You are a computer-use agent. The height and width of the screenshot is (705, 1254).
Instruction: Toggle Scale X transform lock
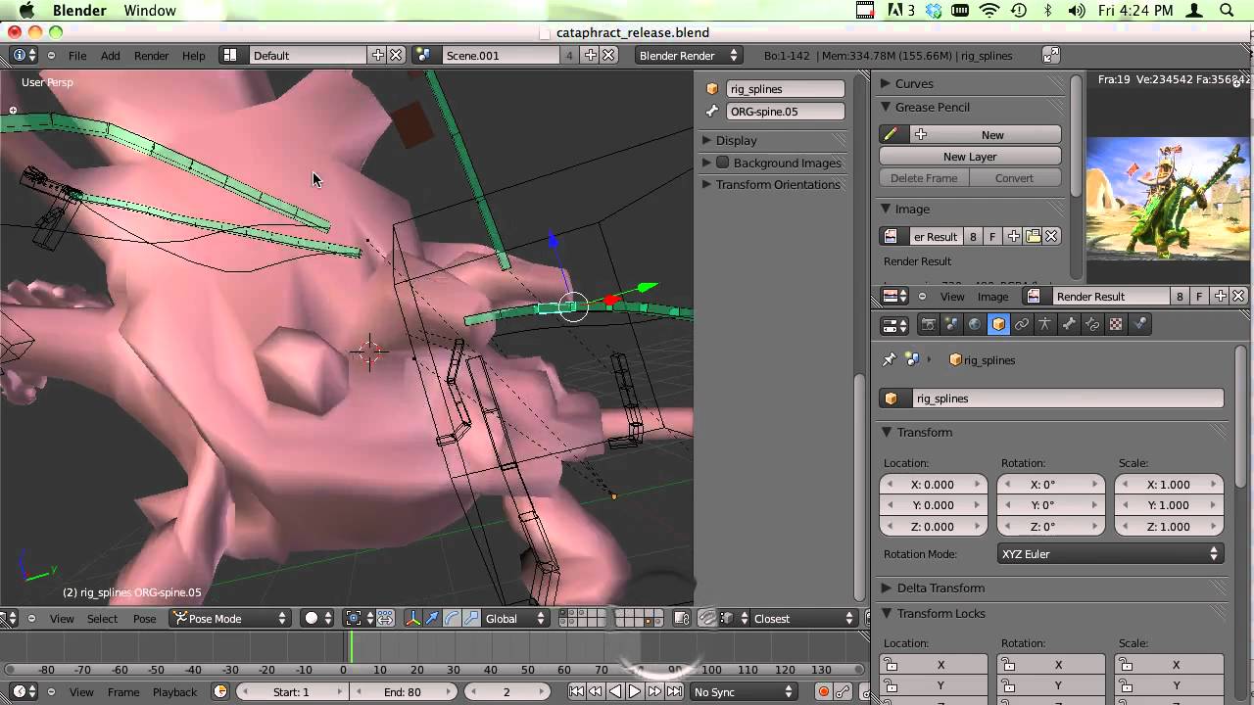pyautogui.click(x=1169, y=665)
